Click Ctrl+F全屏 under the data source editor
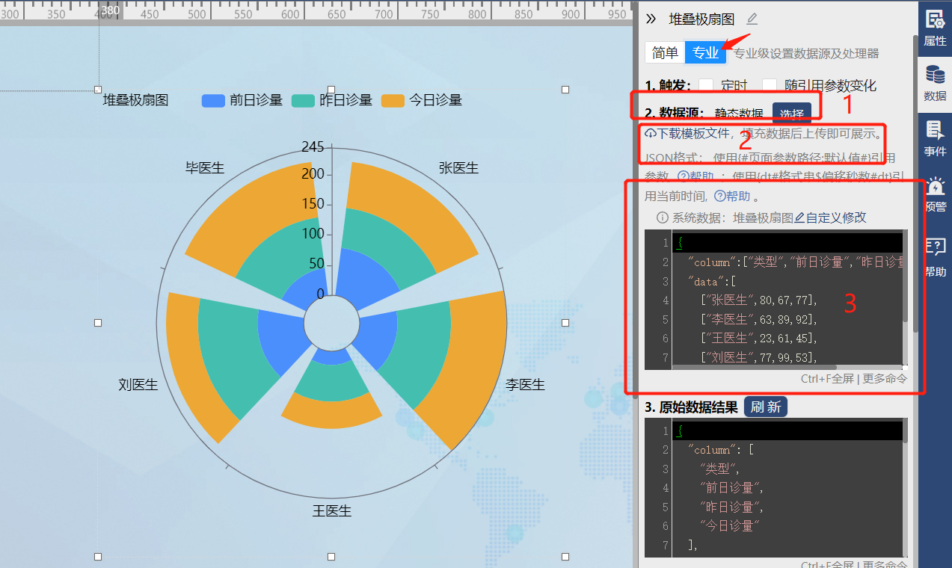 coord(827,378)
